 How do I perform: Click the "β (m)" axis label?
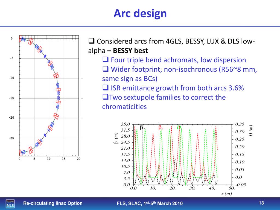116,138
